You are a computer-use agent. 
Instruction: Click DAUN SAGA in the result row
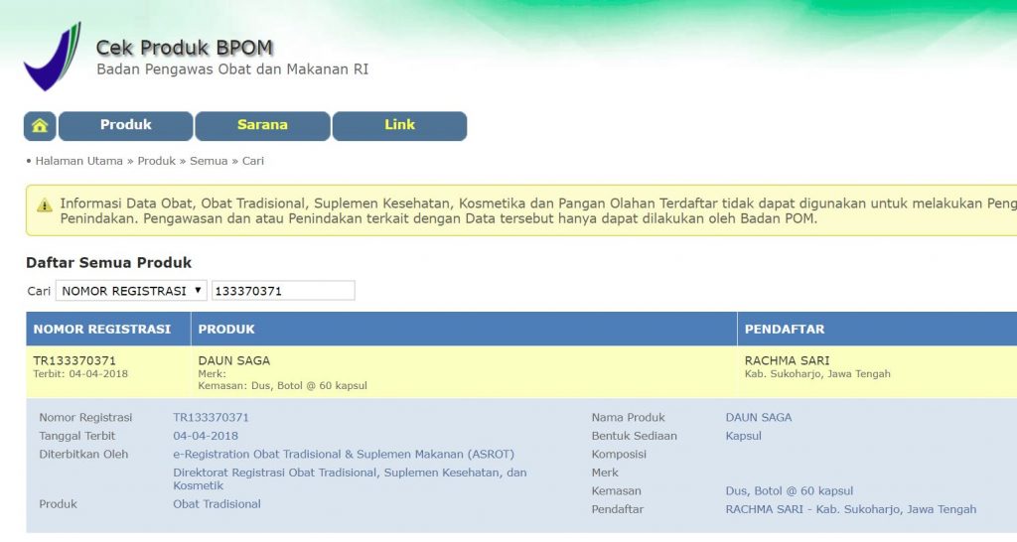point(234,360)
